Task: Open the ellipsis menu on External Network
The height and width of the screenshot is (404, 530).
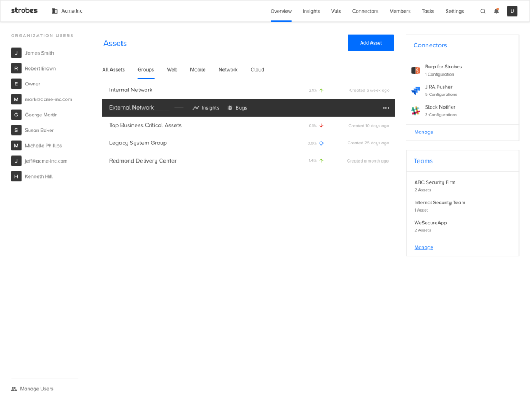Action: pos(385,108)
